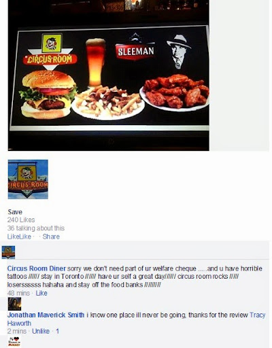Viewport: 272px width, 348px height.
Task: Open the Circus Room Diner profile name
Action: (37, 268)
